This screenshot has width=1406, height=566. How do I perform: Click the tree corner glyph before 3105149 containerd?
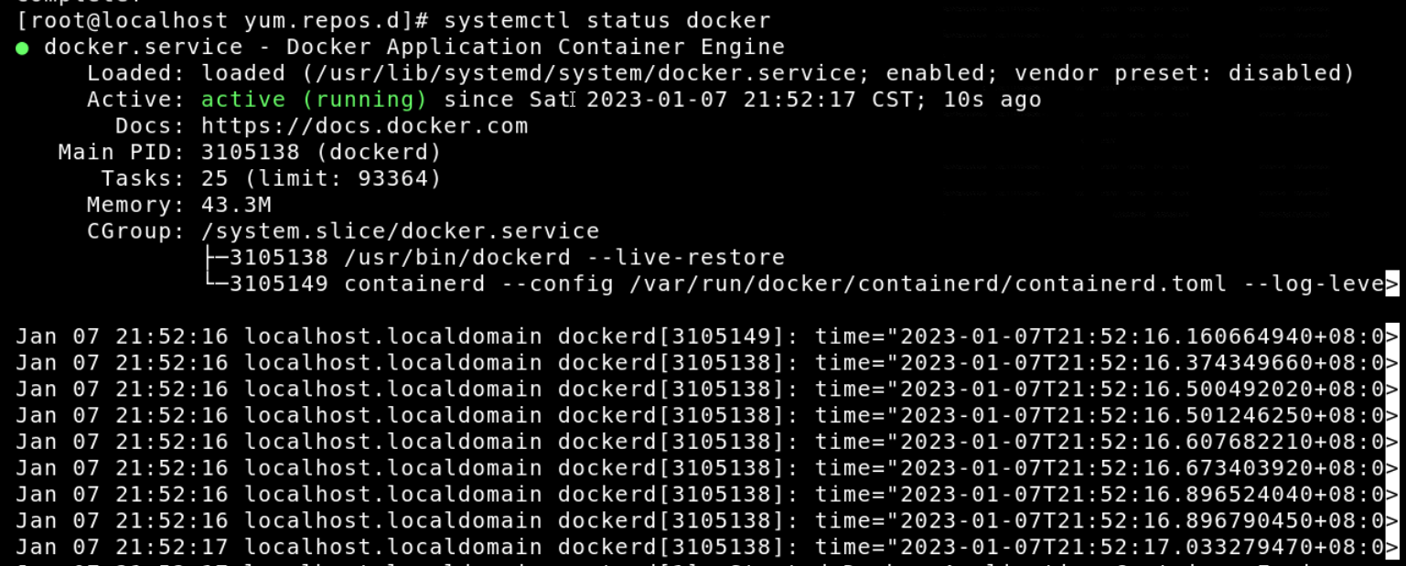pos(215,284)
